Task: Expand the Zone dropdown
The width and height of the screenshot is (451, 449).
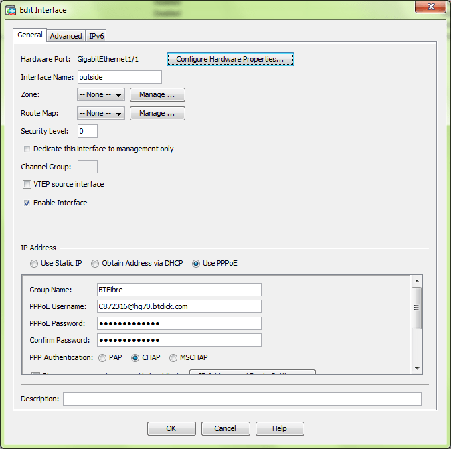Action: pyautogui.click(x=101, y=95)
